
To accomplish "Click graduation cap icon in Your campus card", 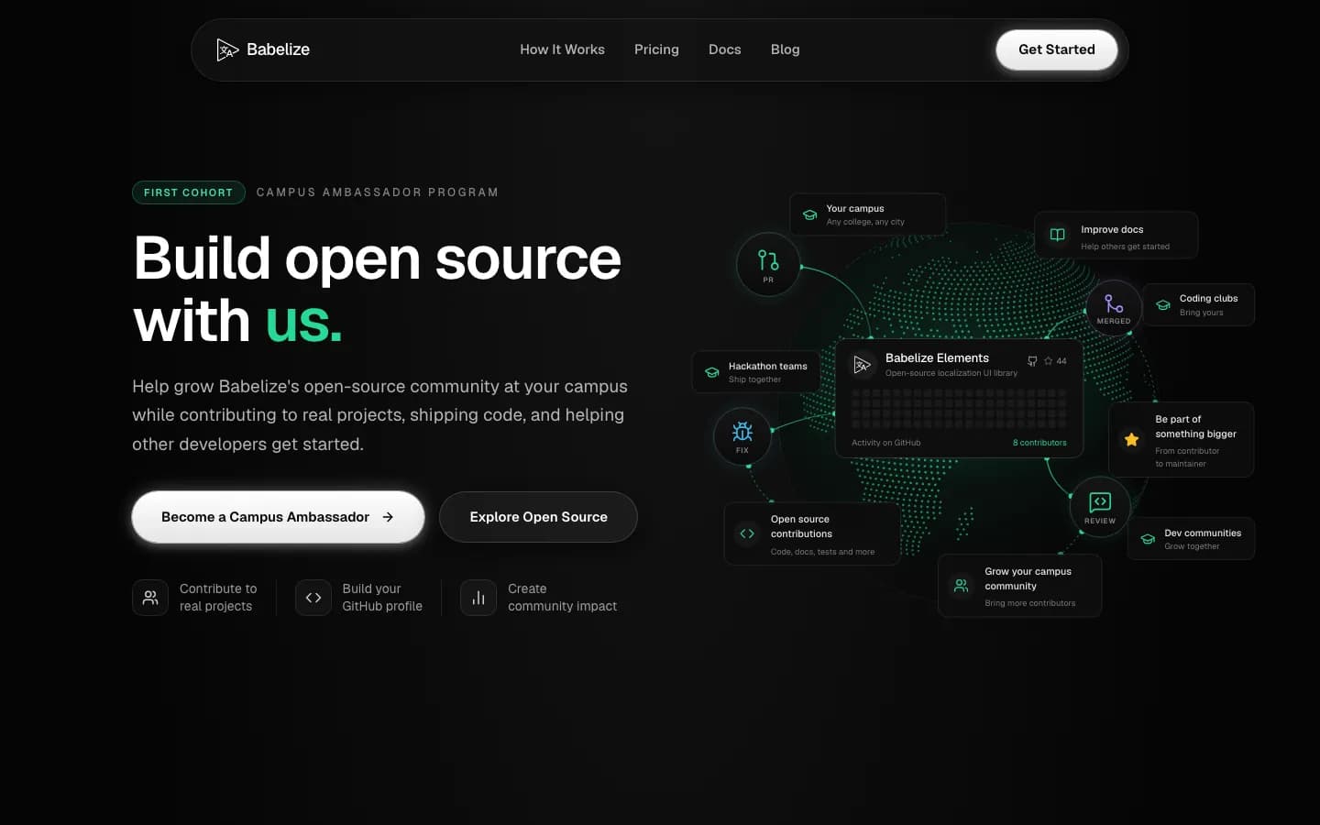I will pyautogui.click(x=809, y=215).
